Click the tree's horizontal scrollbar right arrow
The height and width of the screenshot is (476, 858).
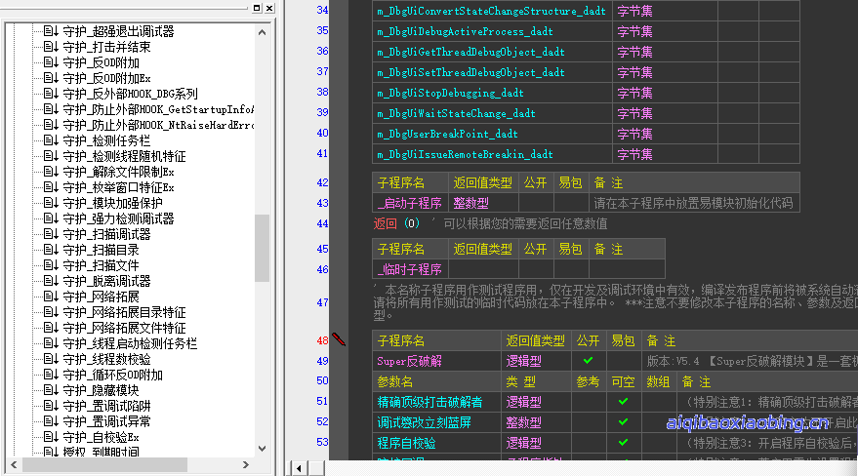(244, 466)
